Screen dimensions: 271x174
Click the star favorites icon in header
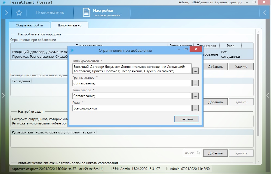[x=19, y=13]
